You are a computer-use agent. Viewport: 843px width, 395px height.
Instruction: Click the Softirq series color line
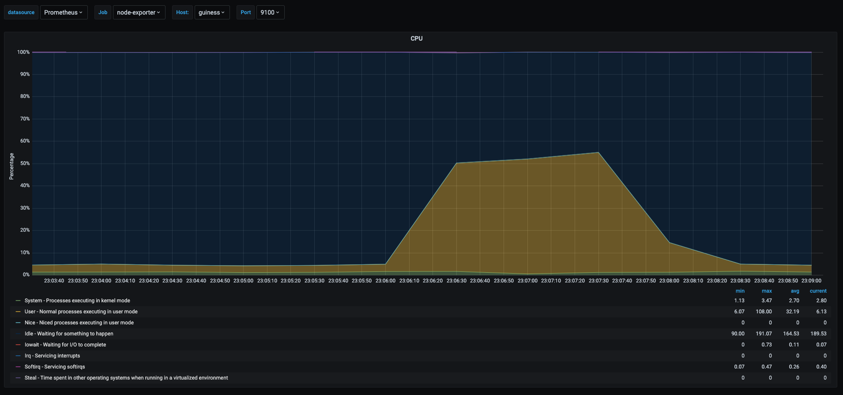[x=18, y=367]
